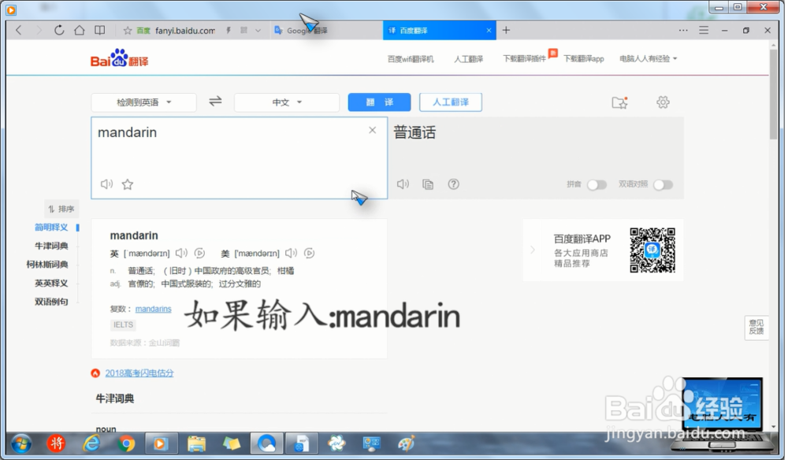Click the page vertical scrollbar thumb
This screenshot has height=460, width=788.
click(x=774, y=94)
